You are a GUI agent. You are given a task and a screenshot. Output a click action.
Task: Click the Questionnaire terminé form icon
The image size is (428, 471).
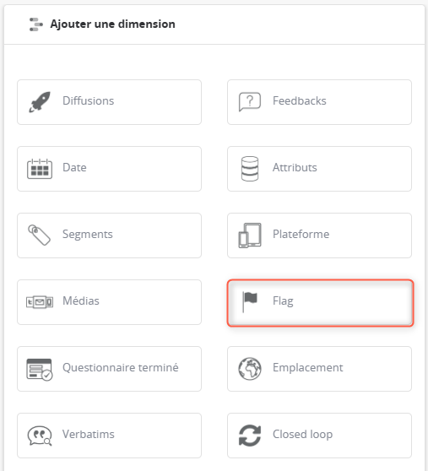click(40, 370)
